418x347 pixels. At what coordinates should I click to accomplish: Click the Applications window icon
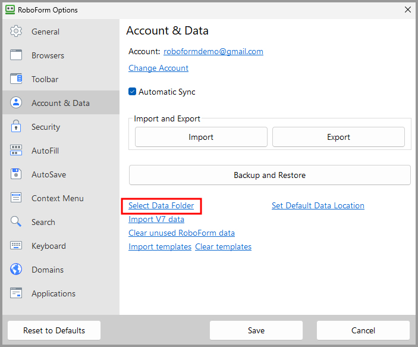pyautogui.click(x=16, y=293)
